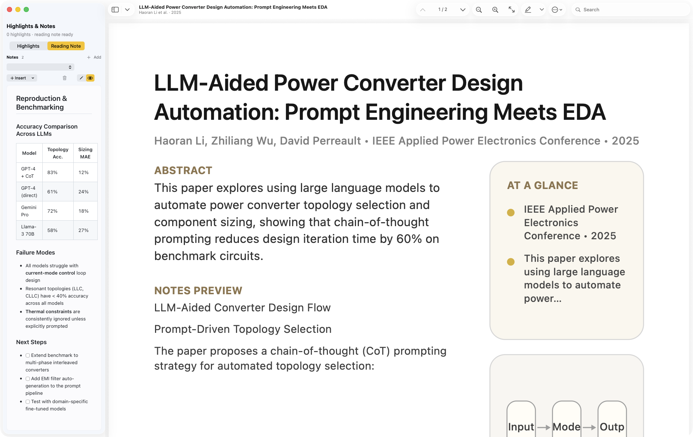Click the ABSTRACT section heading
This screenshot has width=693, height=437.
click(183, 170)
